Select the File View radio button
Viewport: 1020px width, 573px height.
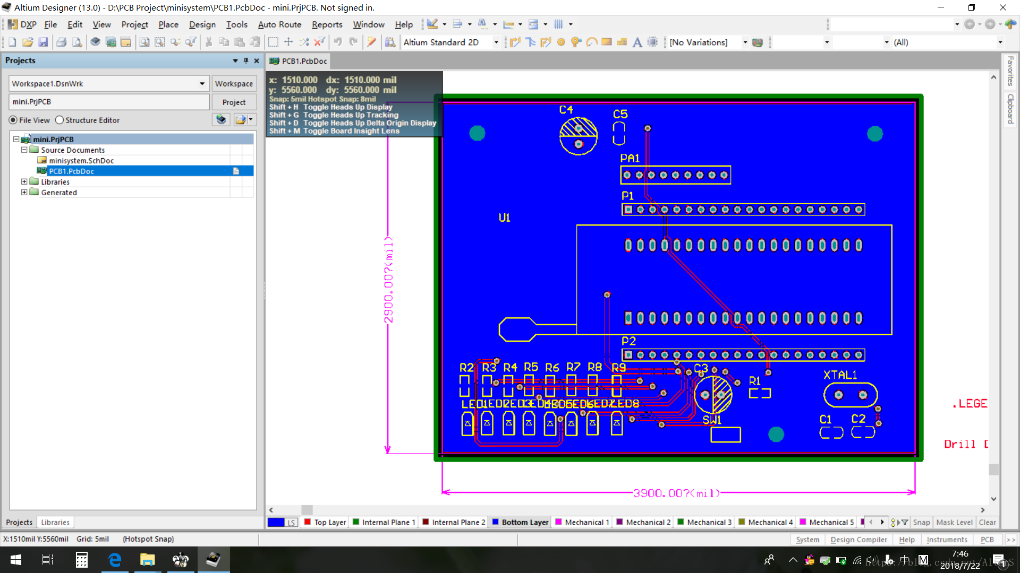pyautogui.click(x=13, y=120)
